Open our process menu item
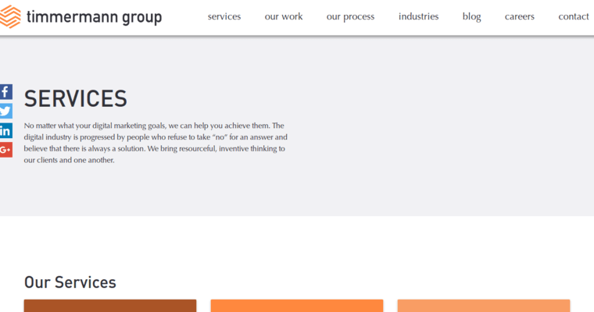 point(350,17)
